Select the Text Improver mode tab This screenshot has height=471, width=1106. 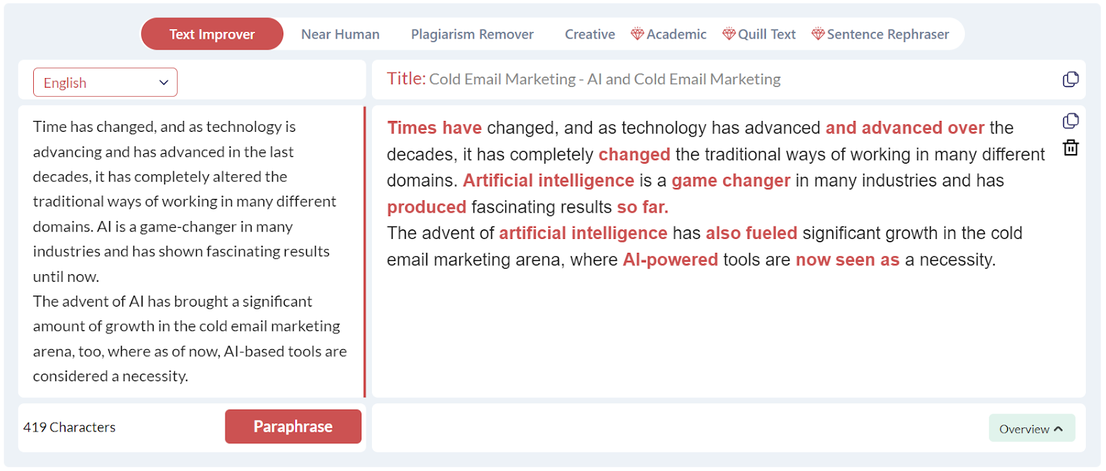(x=212, y=35)
